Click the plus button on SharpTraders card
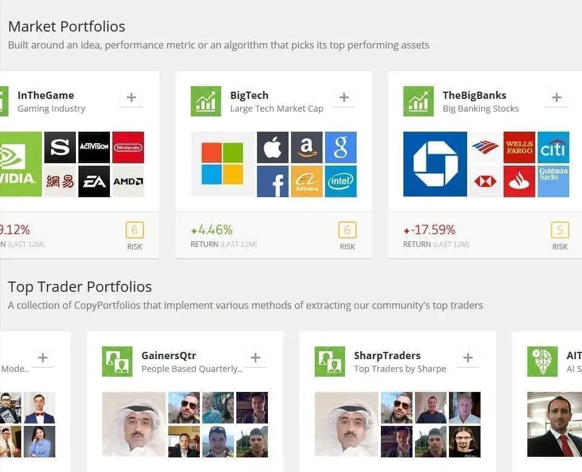The width and height of the screenshot is (582, 472). 467,357
